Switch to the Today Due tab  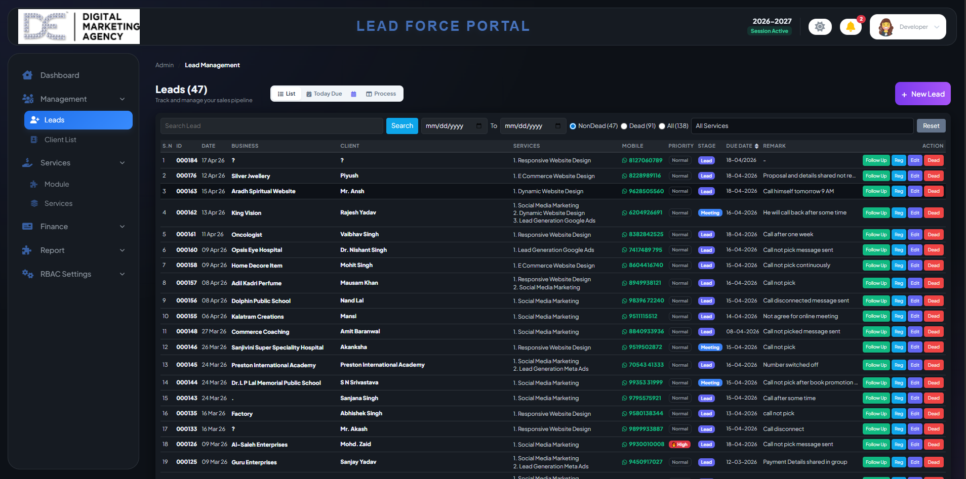click(324, 94)
